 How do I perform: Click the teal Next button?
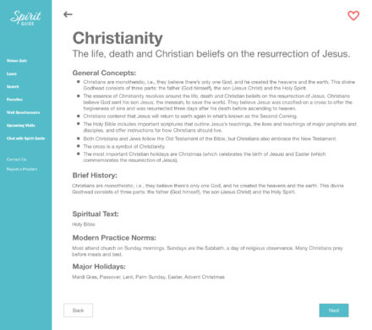point(334,311)
